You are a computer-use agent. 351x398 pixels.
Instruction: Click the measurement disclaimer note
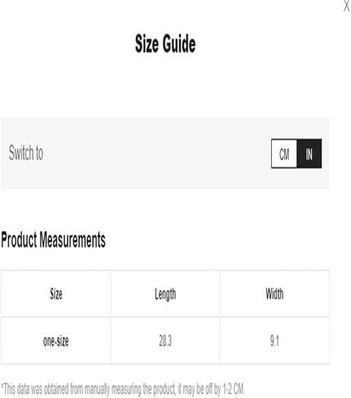[x=123, y=389]
